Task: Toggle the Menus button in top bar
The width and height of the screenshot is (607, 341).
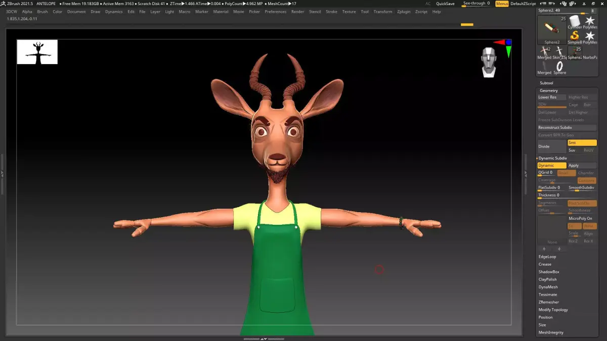Action: pos(502,4)
